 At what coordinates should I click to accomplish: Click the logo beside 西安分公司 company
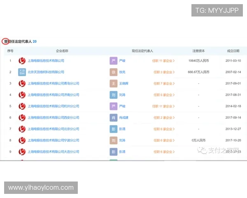pos(22,118)
